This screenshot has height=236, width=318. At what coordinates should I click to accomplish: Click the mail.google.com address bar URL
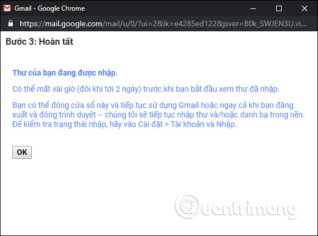point(163,23)
